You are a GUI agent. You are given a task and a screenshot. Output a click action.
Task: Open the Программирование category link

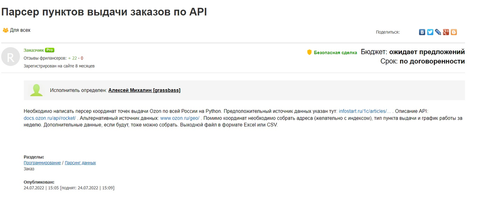42,163
